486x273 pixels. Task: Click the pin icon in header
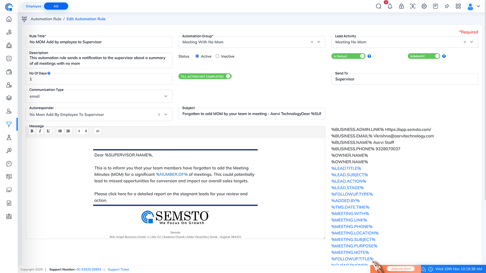(x=447, y=6)
